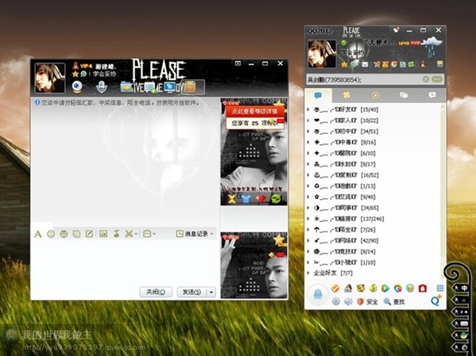Open font settings letter A icon
Screen dimensions: 476x356
pos(38,234)
